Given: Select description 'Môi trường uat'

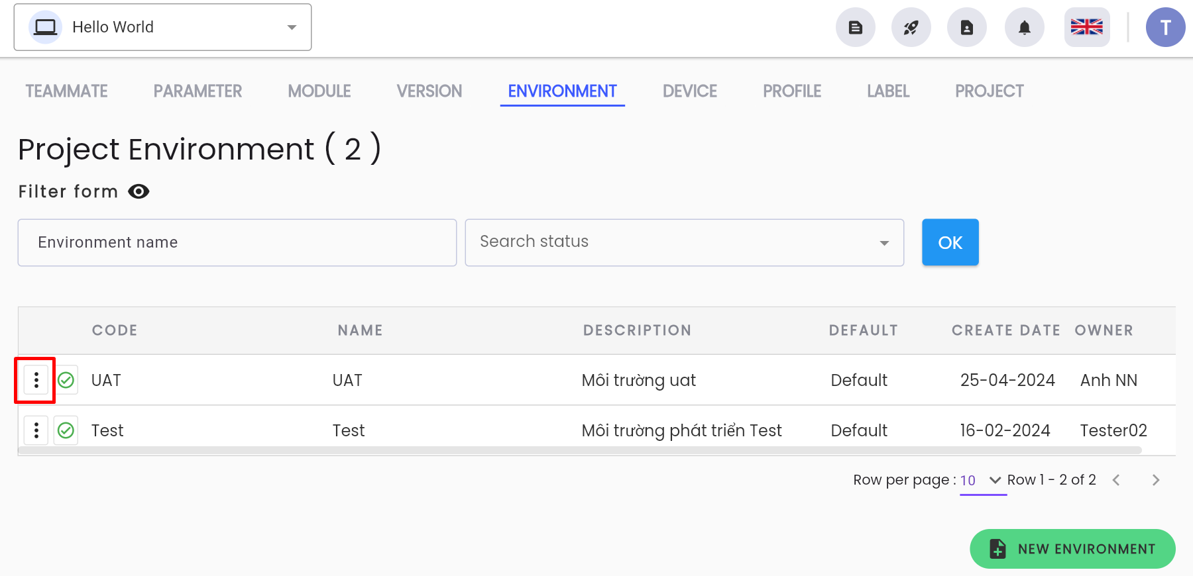Looking at the screenshot, I should pyautogui.click(x=639, y=381).
